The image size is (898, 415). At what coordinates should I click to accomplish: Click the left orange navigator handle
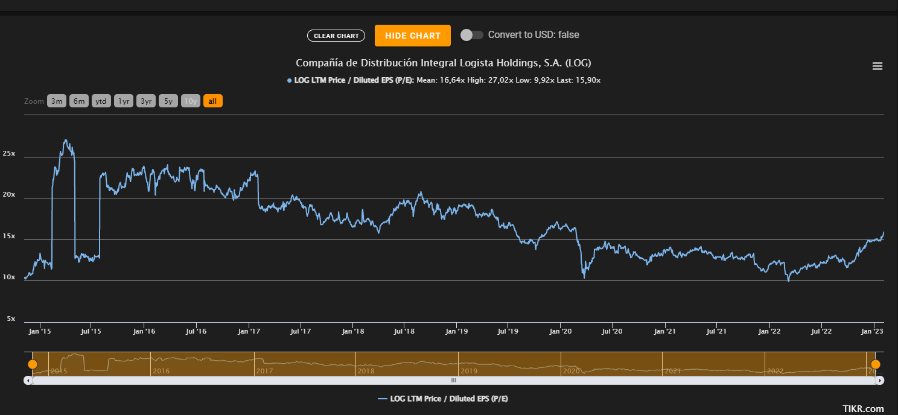pos(33,364)
